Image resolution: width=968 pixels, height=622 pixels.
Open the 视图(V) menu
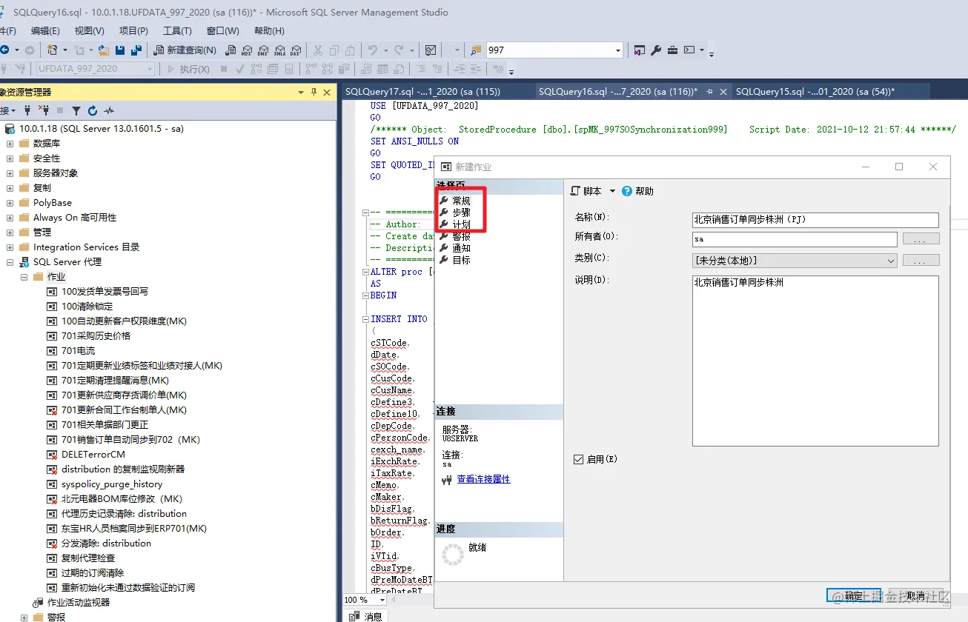[89, 31]
